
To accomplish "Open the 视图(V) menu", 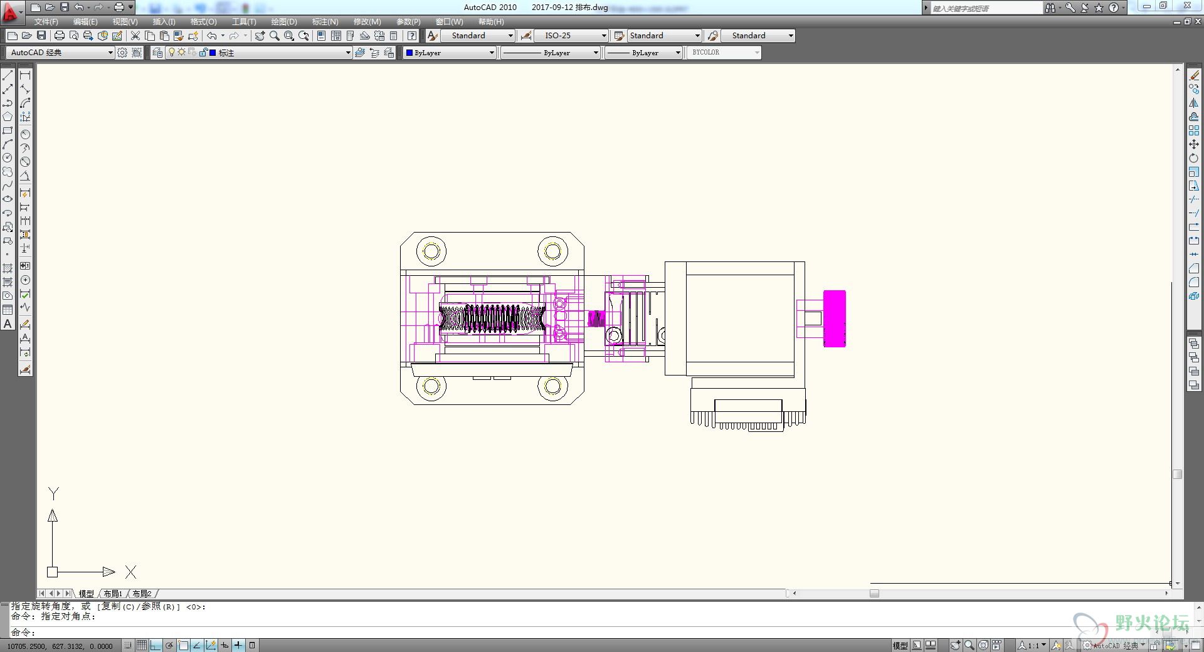I will pyautogui.click(x=125, y=22).
